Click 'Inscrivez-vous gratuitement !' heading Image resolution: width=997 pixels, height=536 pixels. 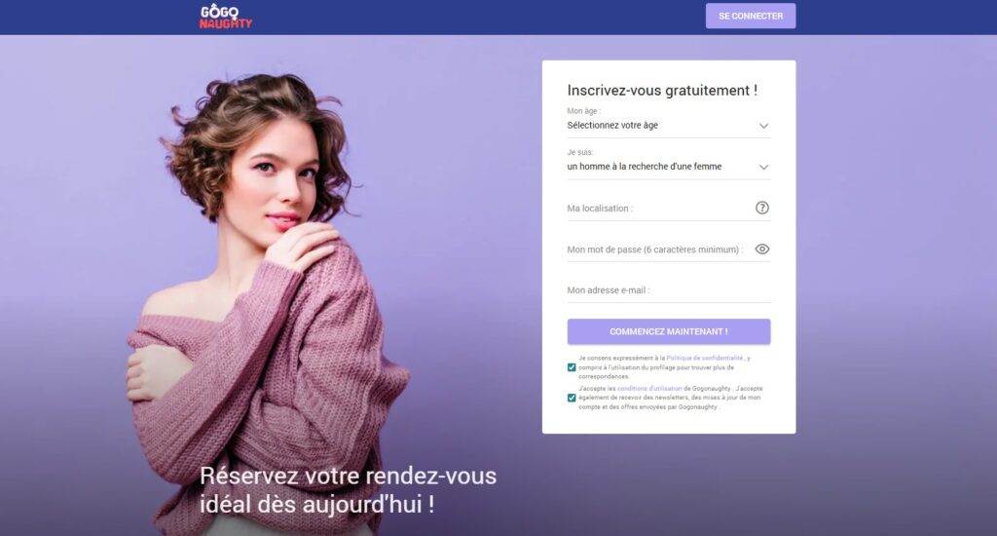[x=662, y=91]
